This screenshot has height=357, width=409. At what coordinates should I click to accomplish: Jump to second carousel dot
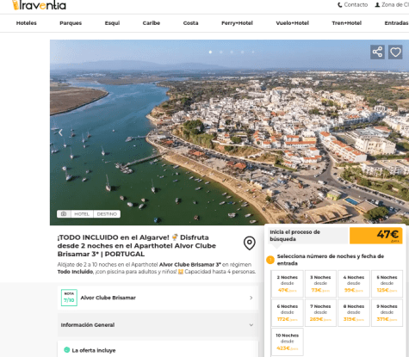click(x=221, y=52)
